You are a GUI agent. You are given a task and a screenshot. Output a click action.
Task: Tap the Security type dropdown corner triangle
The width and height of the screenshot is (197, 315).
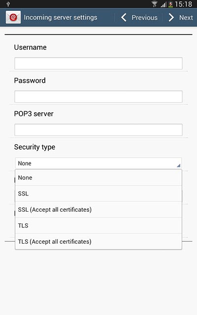pyautogui.click(x=178, y=165)
